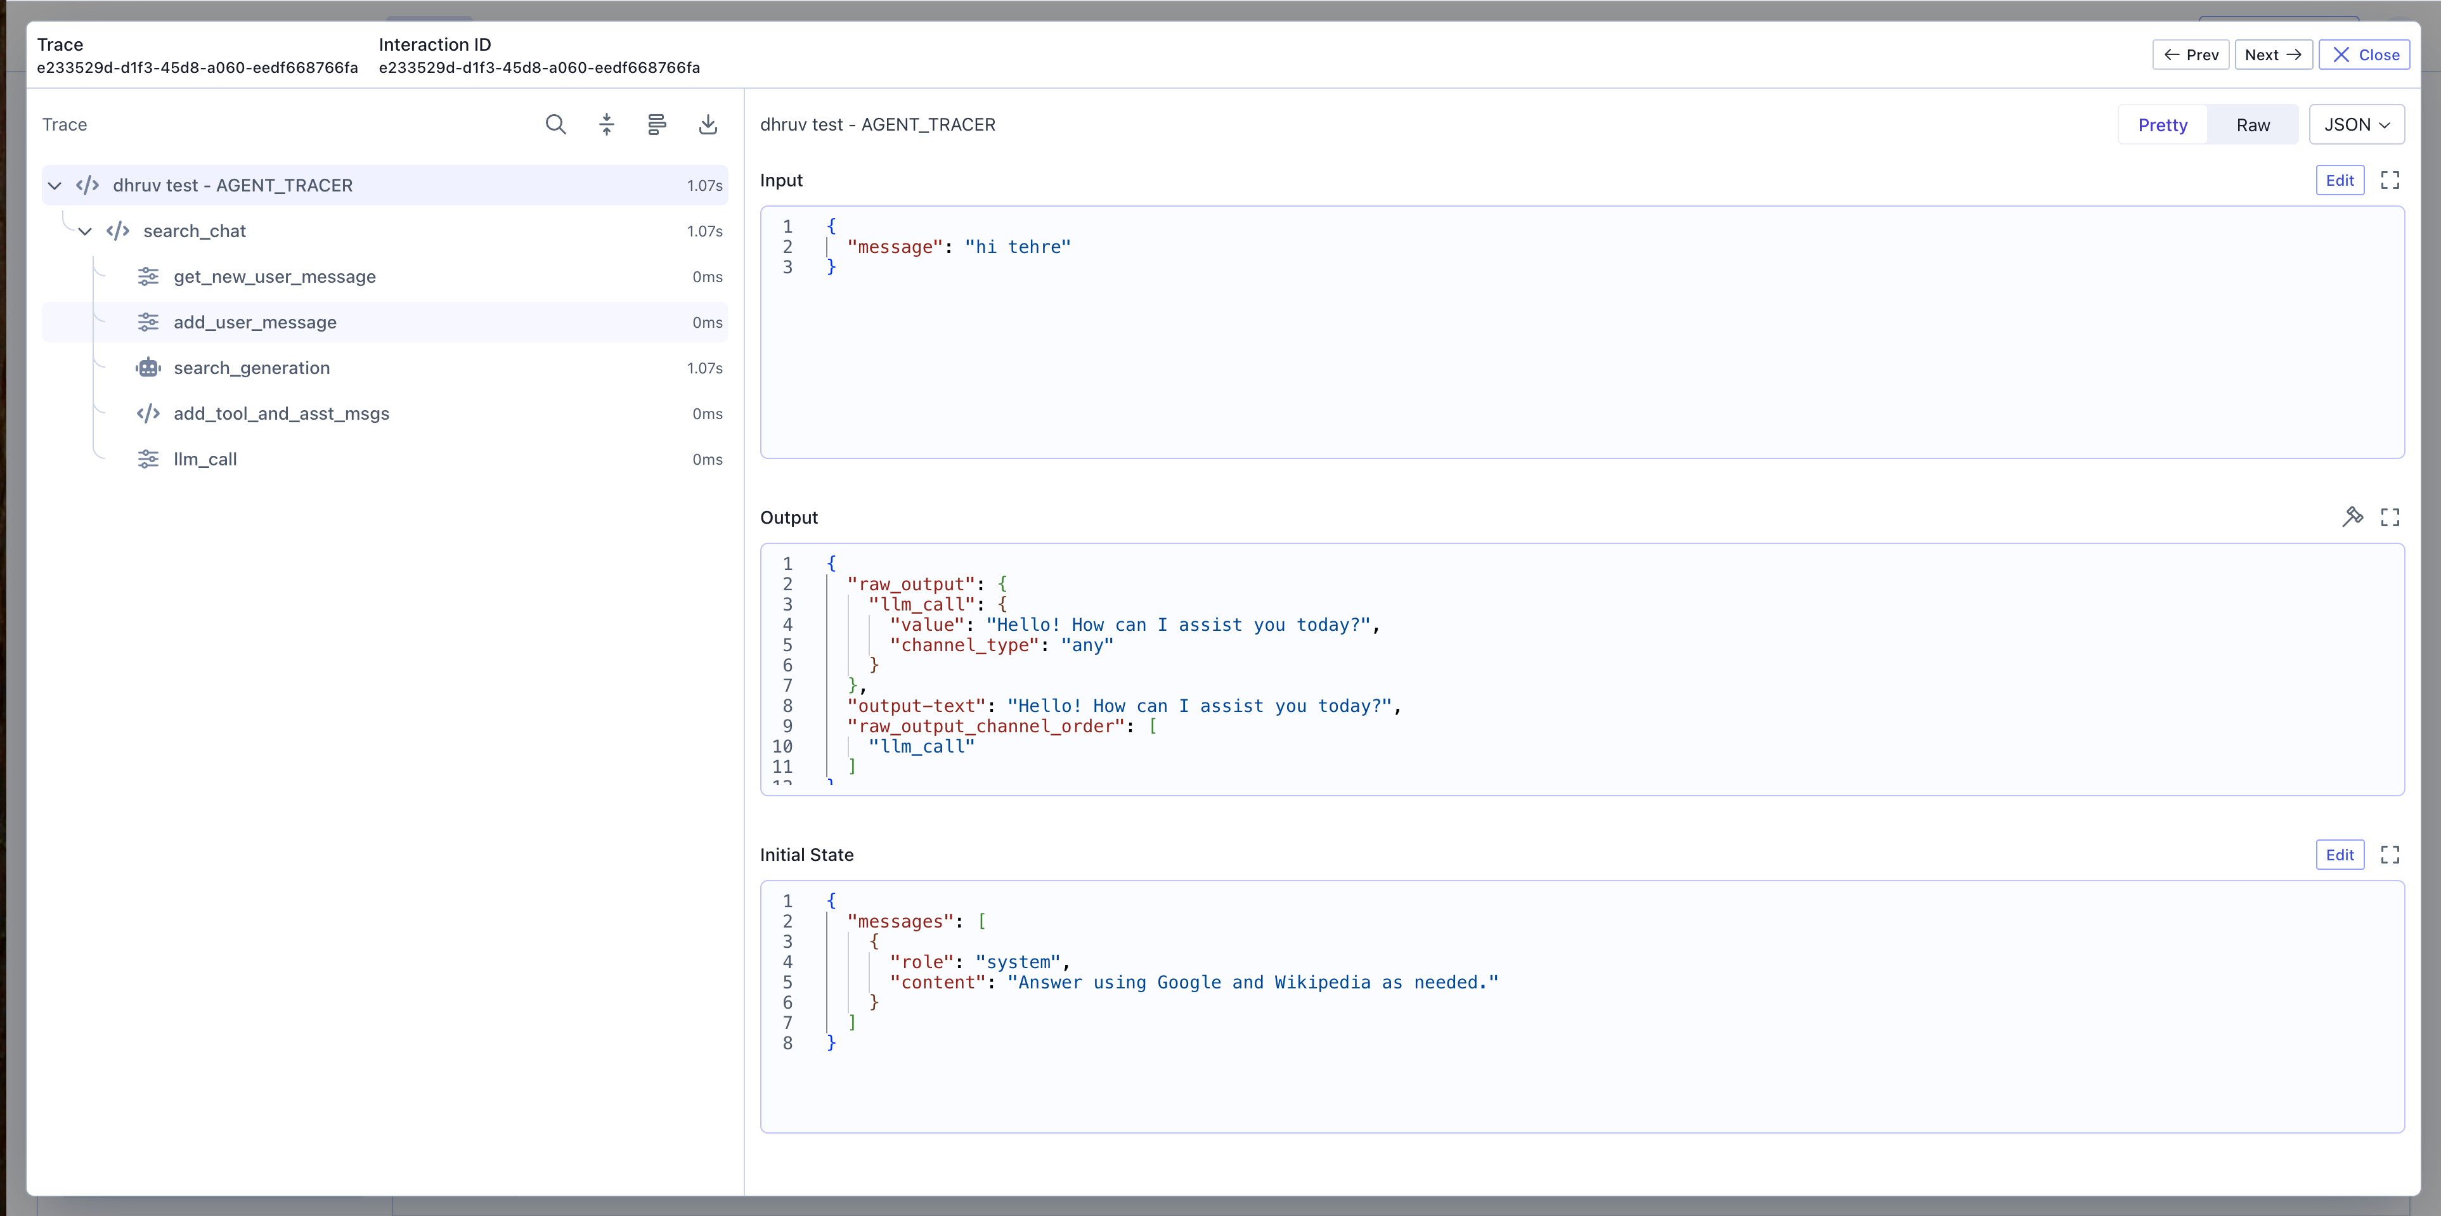This screenshot has width=2441, height=1216.
Task: Click Edit button for Input
Action: (x=2339, y=180)
